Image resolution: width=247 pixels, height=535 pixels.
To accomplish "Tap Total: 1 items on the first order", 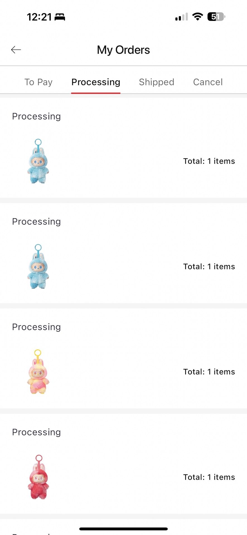I will (x=209, y=161).
